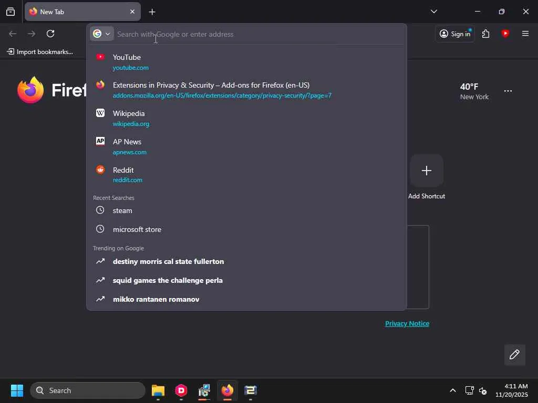The width and height of the screenshot is (538, 403).
Task: Open the Firefox hamburger application menu
Action: click(525, 34)
